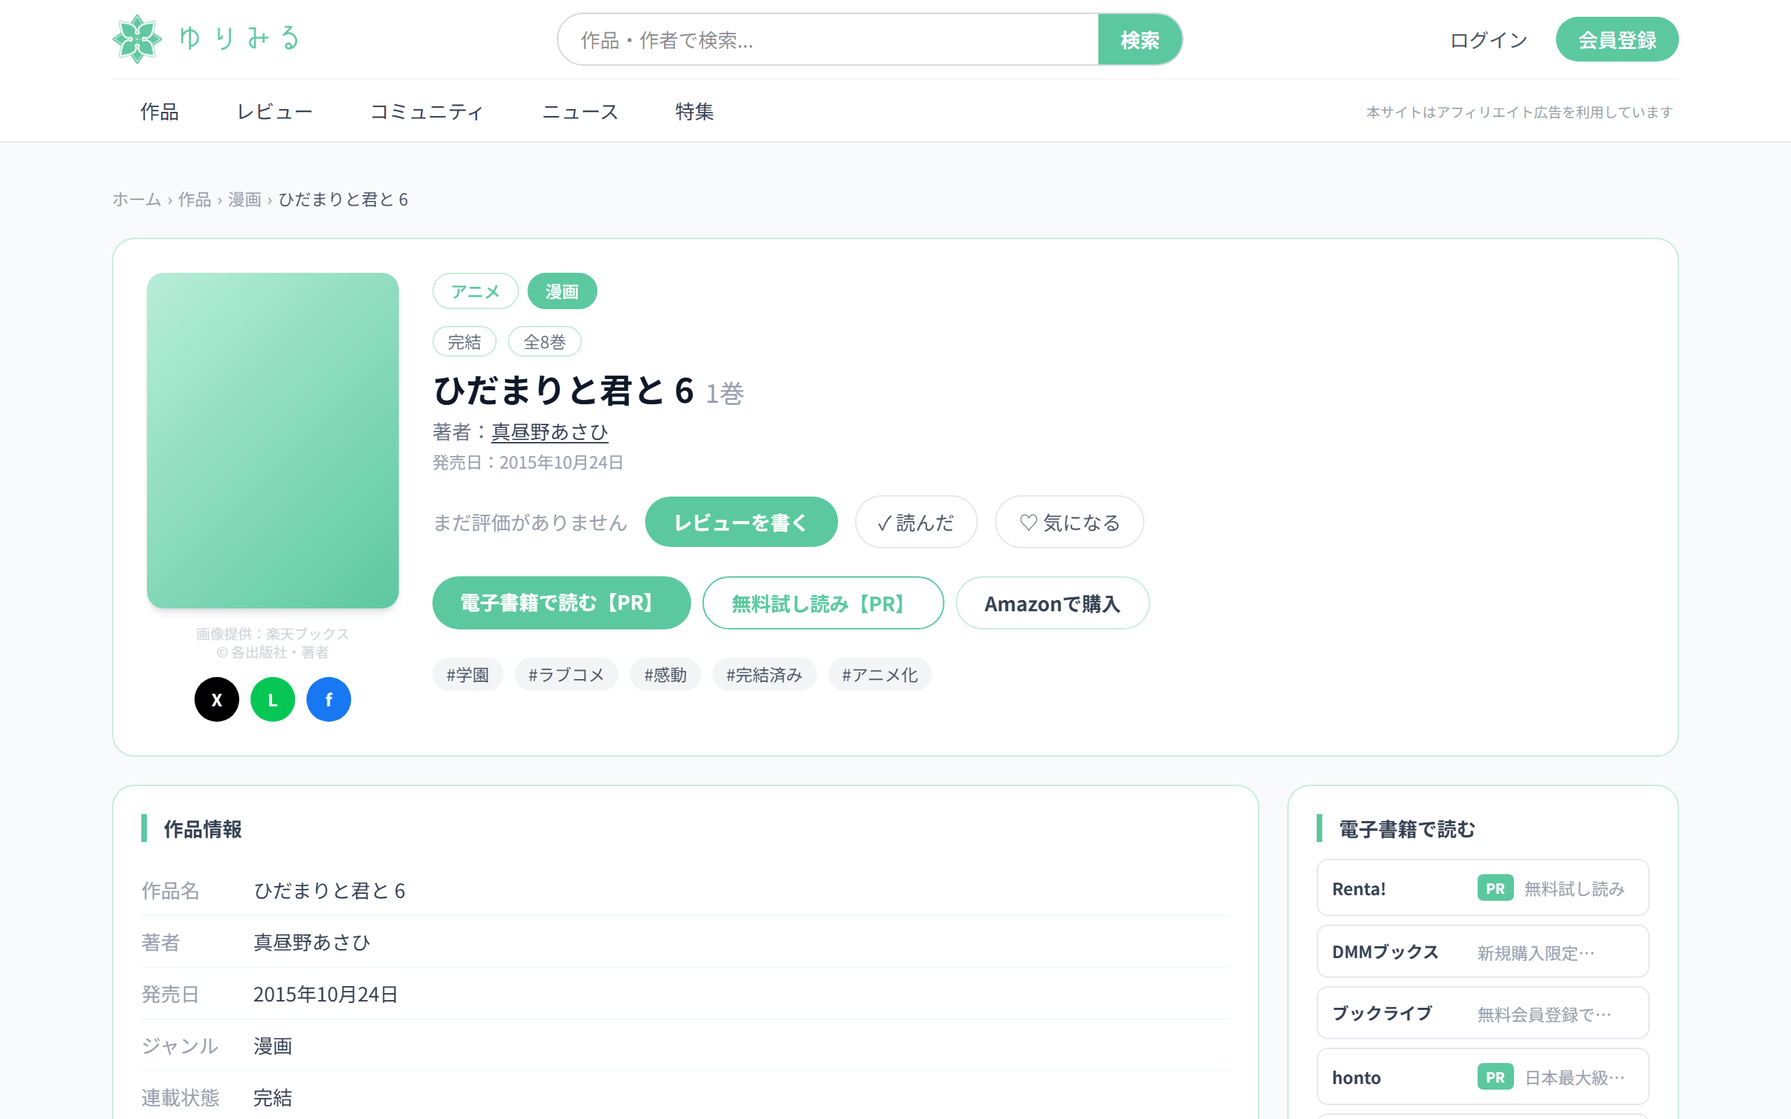Screen dimensions: 1791x1119
Task: Select the #完結済み hashtag
Action: [765, 674]
